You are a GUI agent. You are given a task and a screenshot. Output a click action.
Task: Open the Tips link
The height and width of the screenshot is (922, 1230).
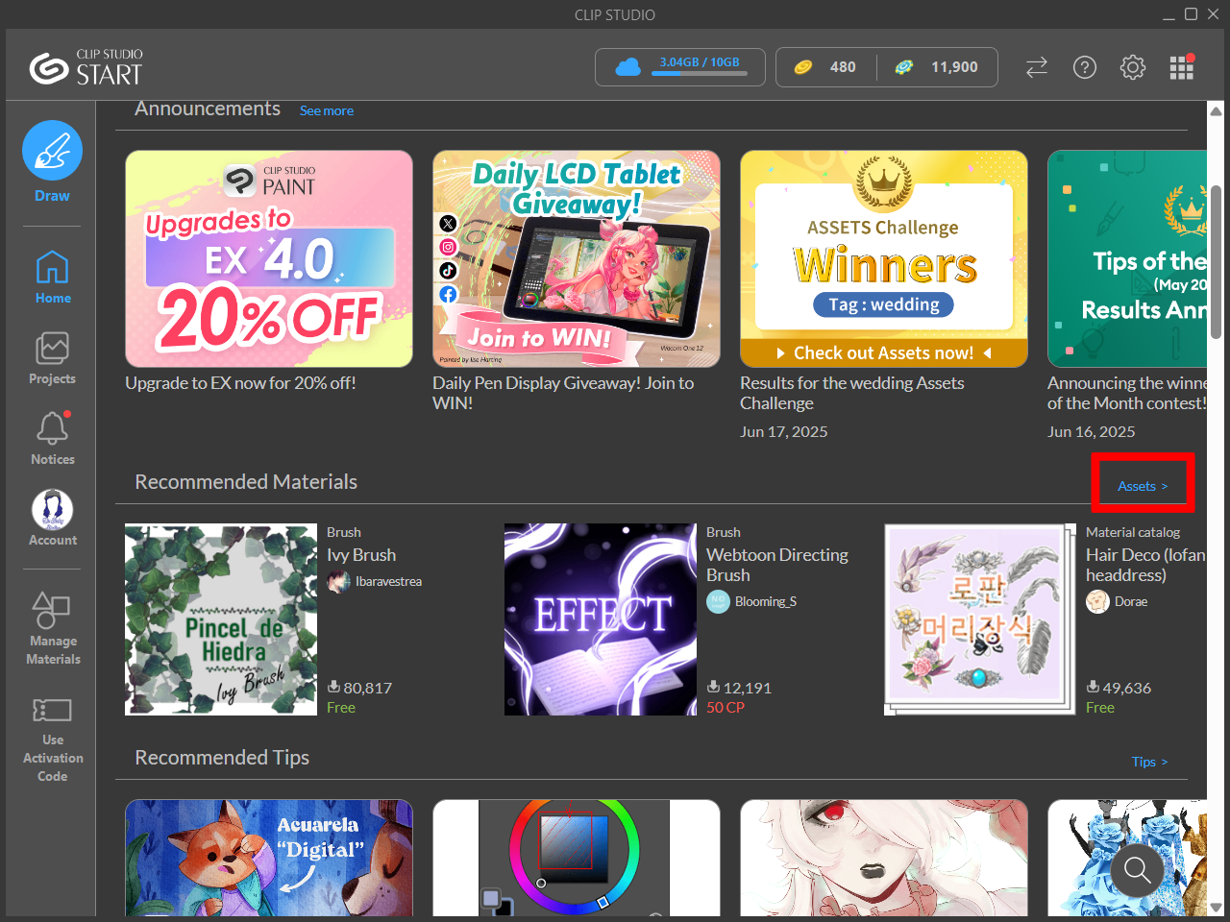click(x=1149, y=762)
